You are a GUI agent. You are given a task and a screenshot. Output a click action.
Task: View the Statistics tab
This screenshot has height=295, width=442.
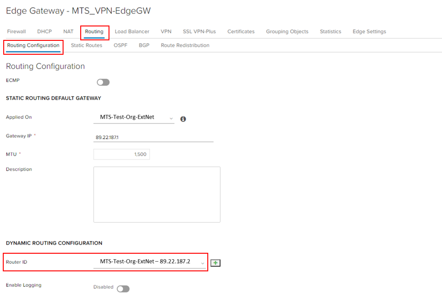click(330, 32)
